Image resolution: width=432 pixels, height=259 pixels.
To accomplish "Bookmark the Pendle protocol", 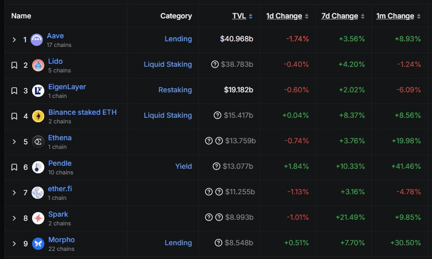I will coord(14,167).
